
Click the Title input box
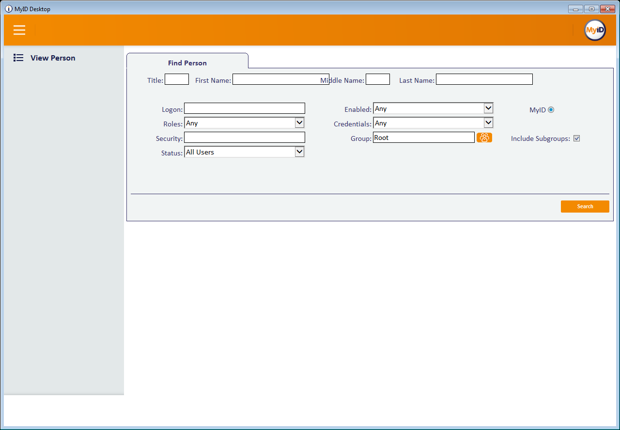pyautogui.click(x=177, y=79)
